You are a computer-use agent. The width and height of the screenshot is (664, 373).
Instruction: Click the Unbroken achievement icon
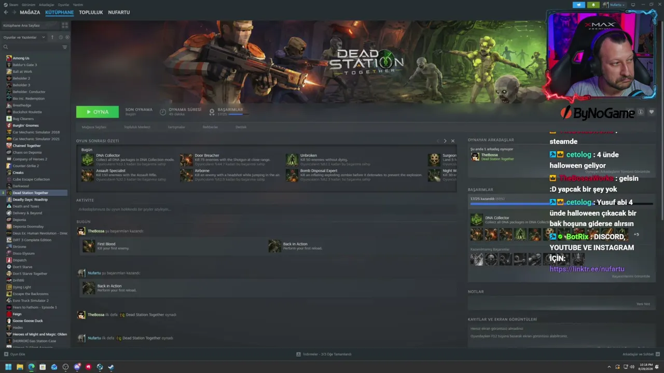pyautogui.click(x=292, y=159)
